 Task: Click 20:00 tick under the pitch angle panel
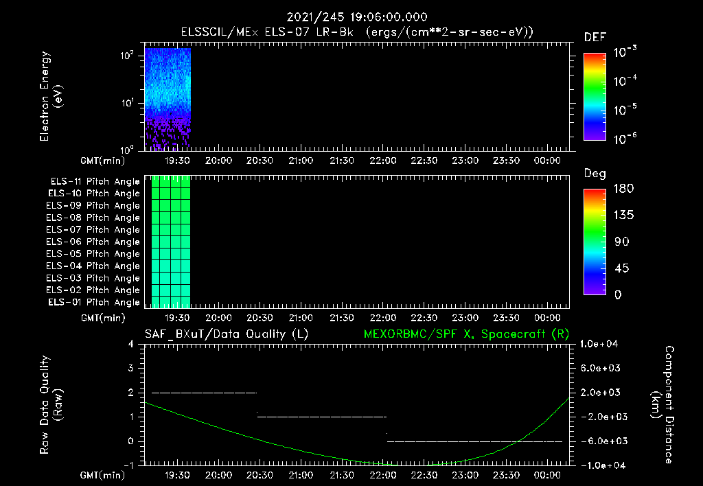pyautogui.click(x=218, y=318)
